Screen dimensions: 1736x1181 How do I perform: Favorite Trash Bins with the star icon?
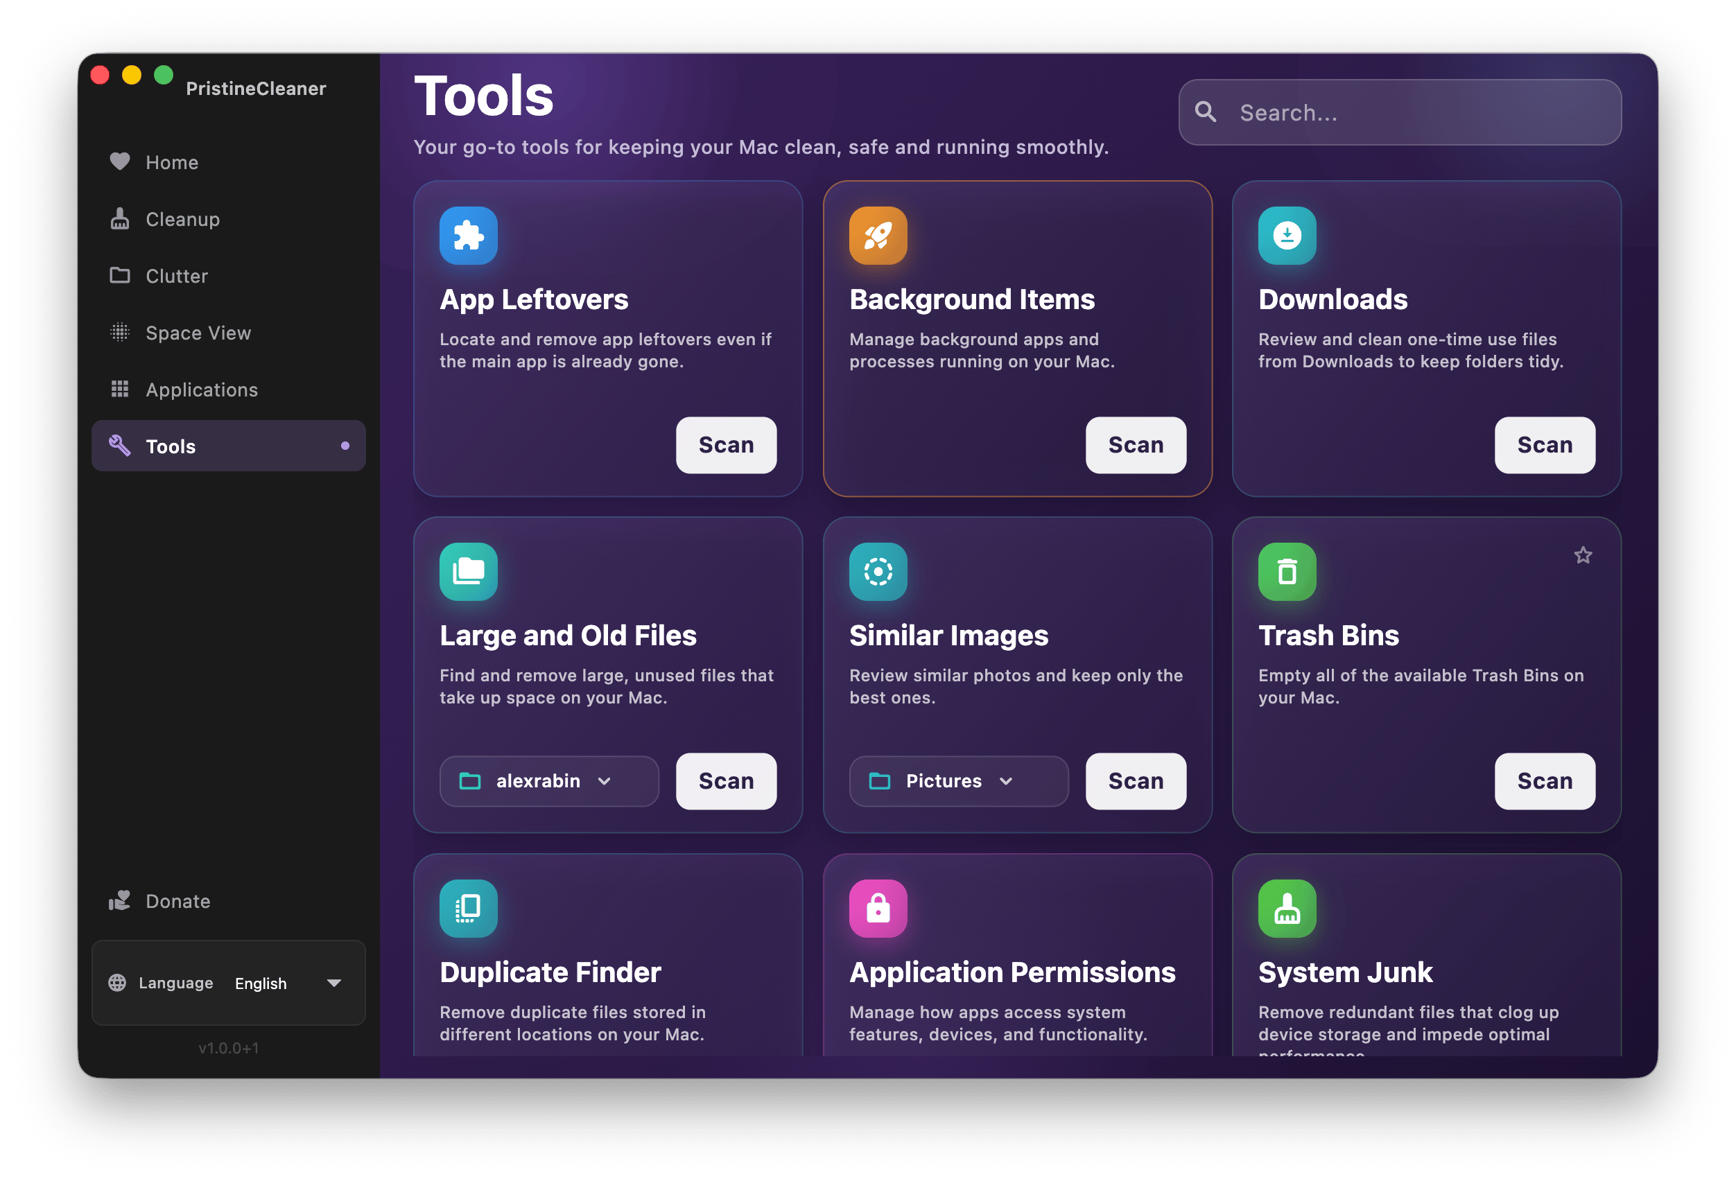click(1583, 555)
